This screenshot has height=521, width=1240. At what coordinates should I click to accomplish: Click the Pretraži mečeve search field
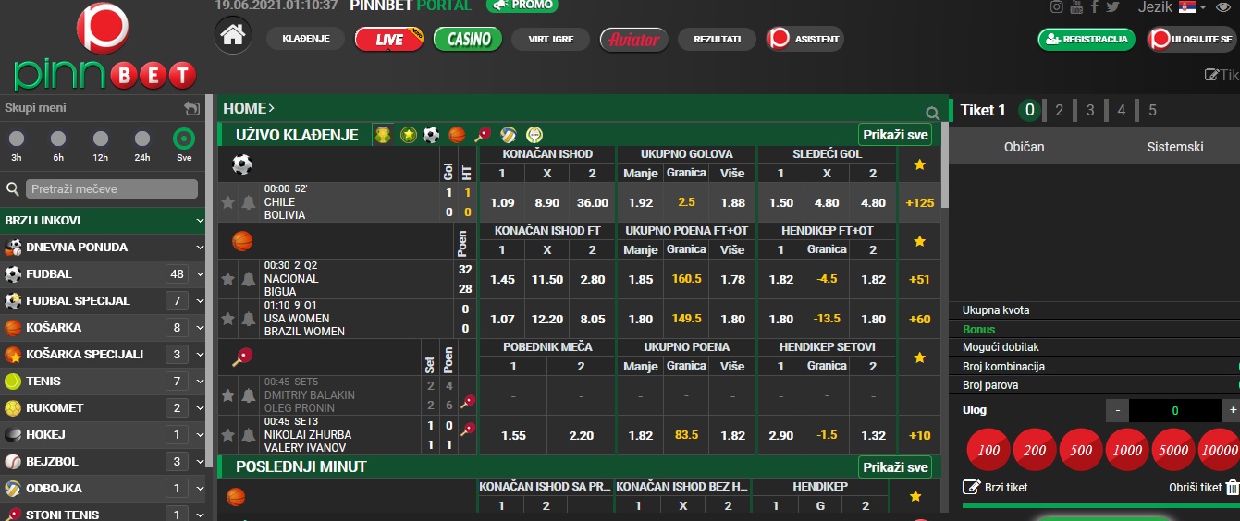coord(112,188)
